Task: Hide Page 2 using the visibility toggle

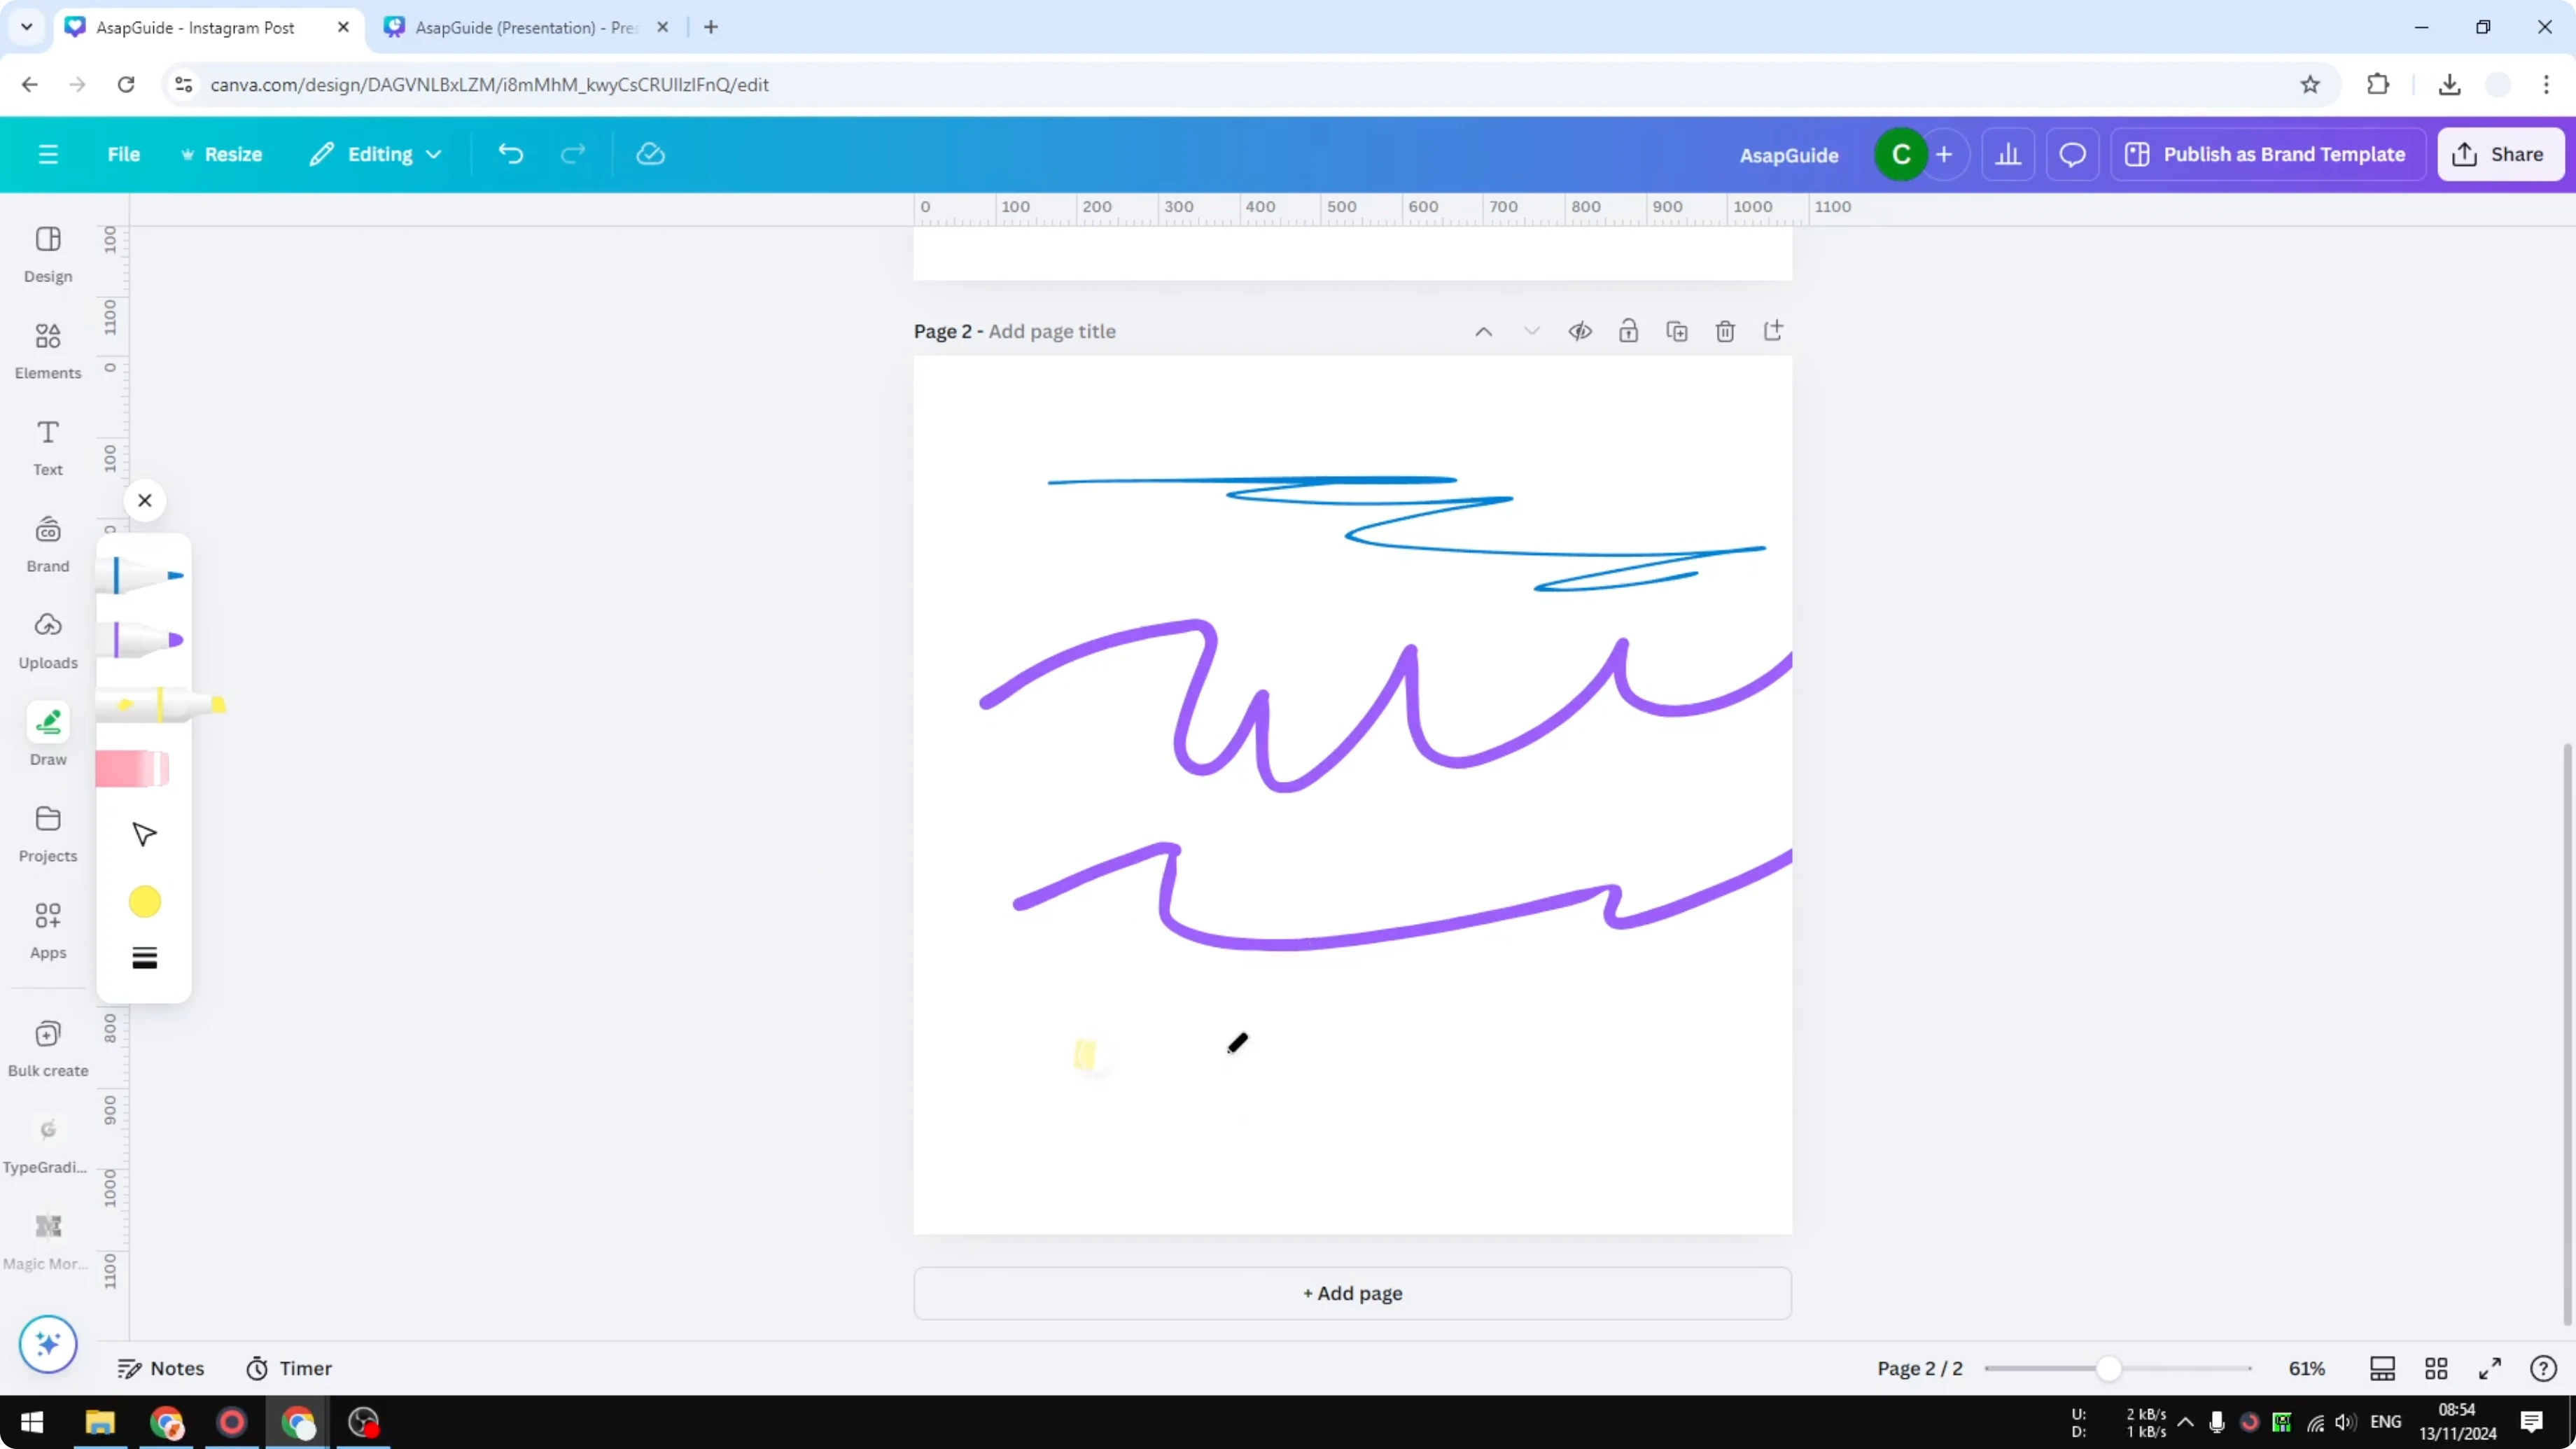Action: [1580, 330]
